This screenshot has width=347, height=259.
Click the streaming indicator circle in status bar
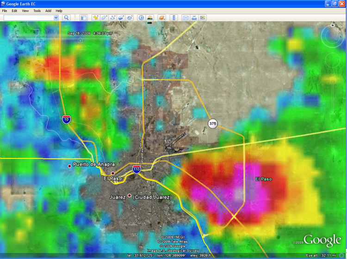[342, 255]
